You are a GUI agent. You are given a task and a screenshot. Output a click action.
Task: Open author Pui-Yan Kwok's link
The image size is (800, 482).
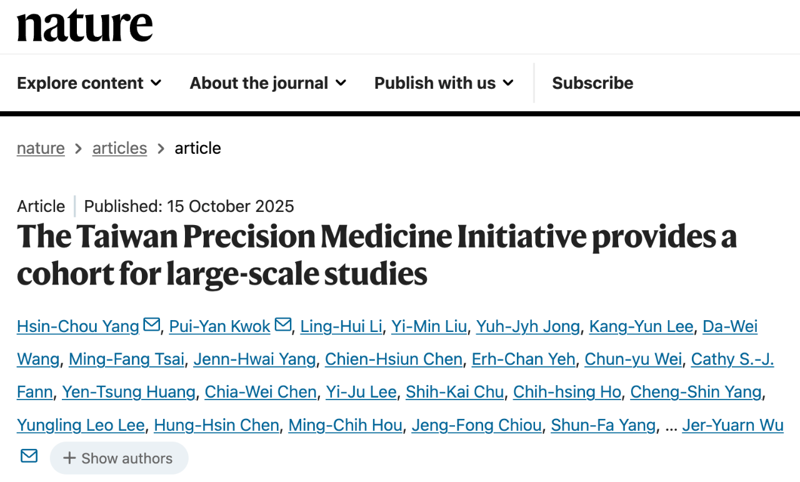pos(220,326)
